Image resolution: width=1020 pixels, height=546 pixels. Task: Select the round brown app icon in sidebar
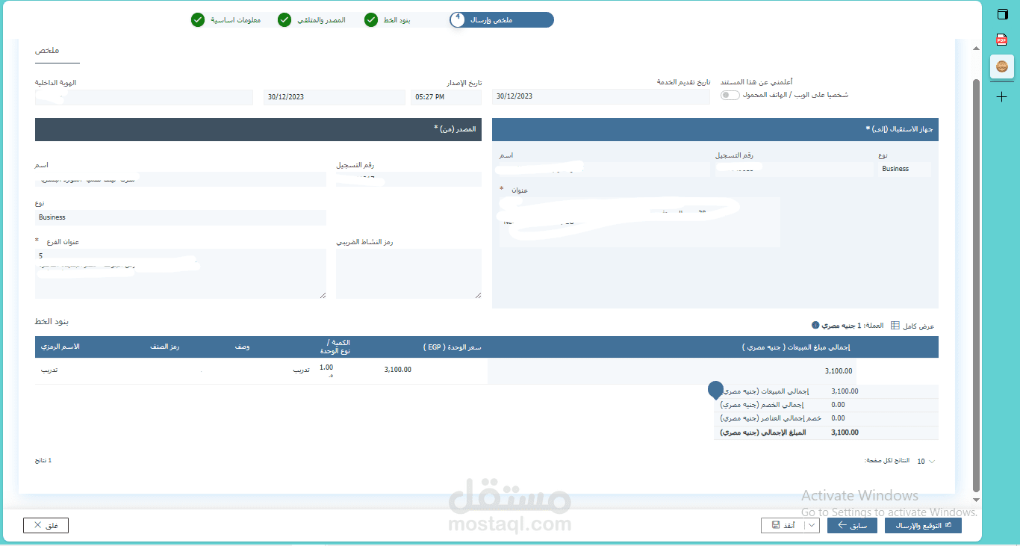click(x=1002, y=66)
